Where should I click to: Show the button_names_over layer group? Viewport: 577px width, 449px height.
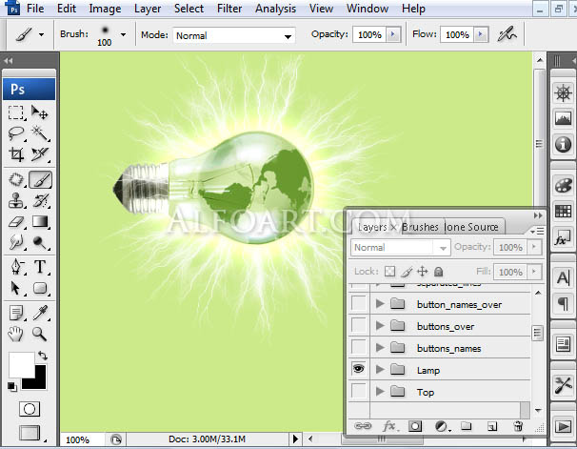(x=359, y=303)
